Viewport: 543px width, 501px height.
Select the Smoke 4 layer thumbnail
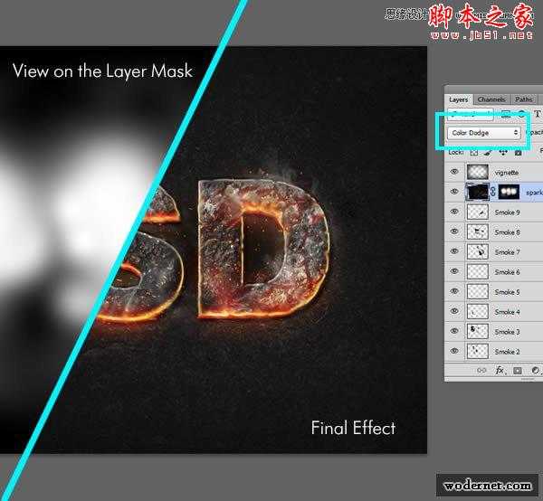[478, 311]
